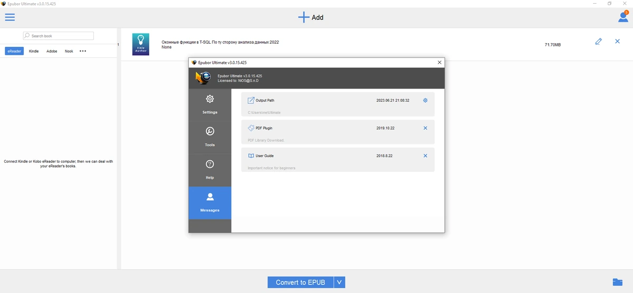Dismiss the User Guide message
Viewport: 633px width, 293px height.
(425, 155)
